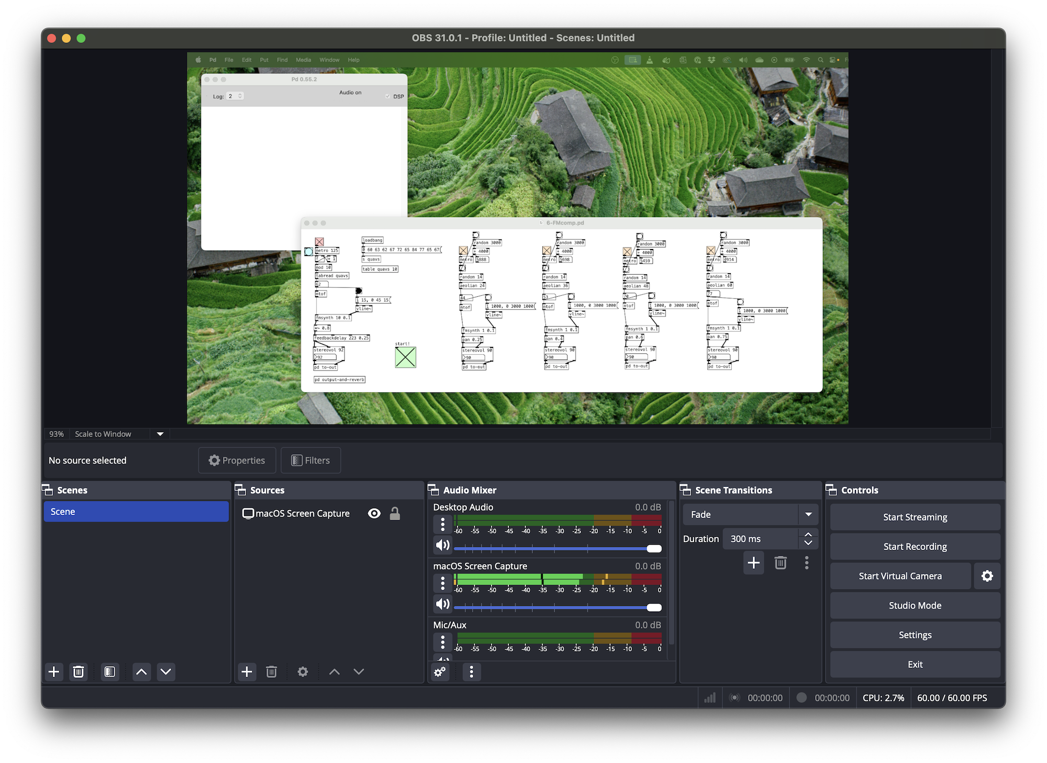Screen dimensions: 1047x763
Task: Enable Studio Mode
Action: pyautogui.click(x=915, y=605)
